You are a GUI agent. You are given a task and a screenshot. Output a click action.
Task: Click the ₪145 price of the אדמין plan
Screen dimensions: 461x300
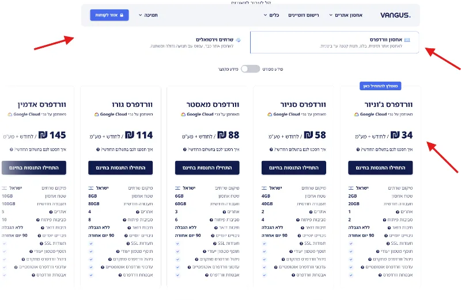coord(52,135)
